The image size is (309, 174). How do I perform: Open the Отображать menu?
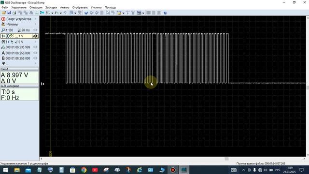pyautogui.click(x=80, y=8)
